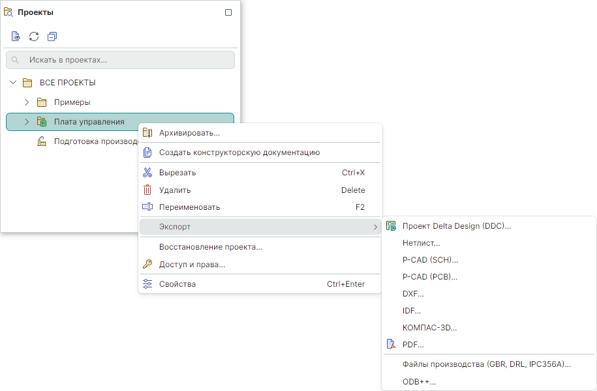This screenshot has height=391, width=597.
Task: Click the collapse all projects icon
Action: [x=52, y=36]
